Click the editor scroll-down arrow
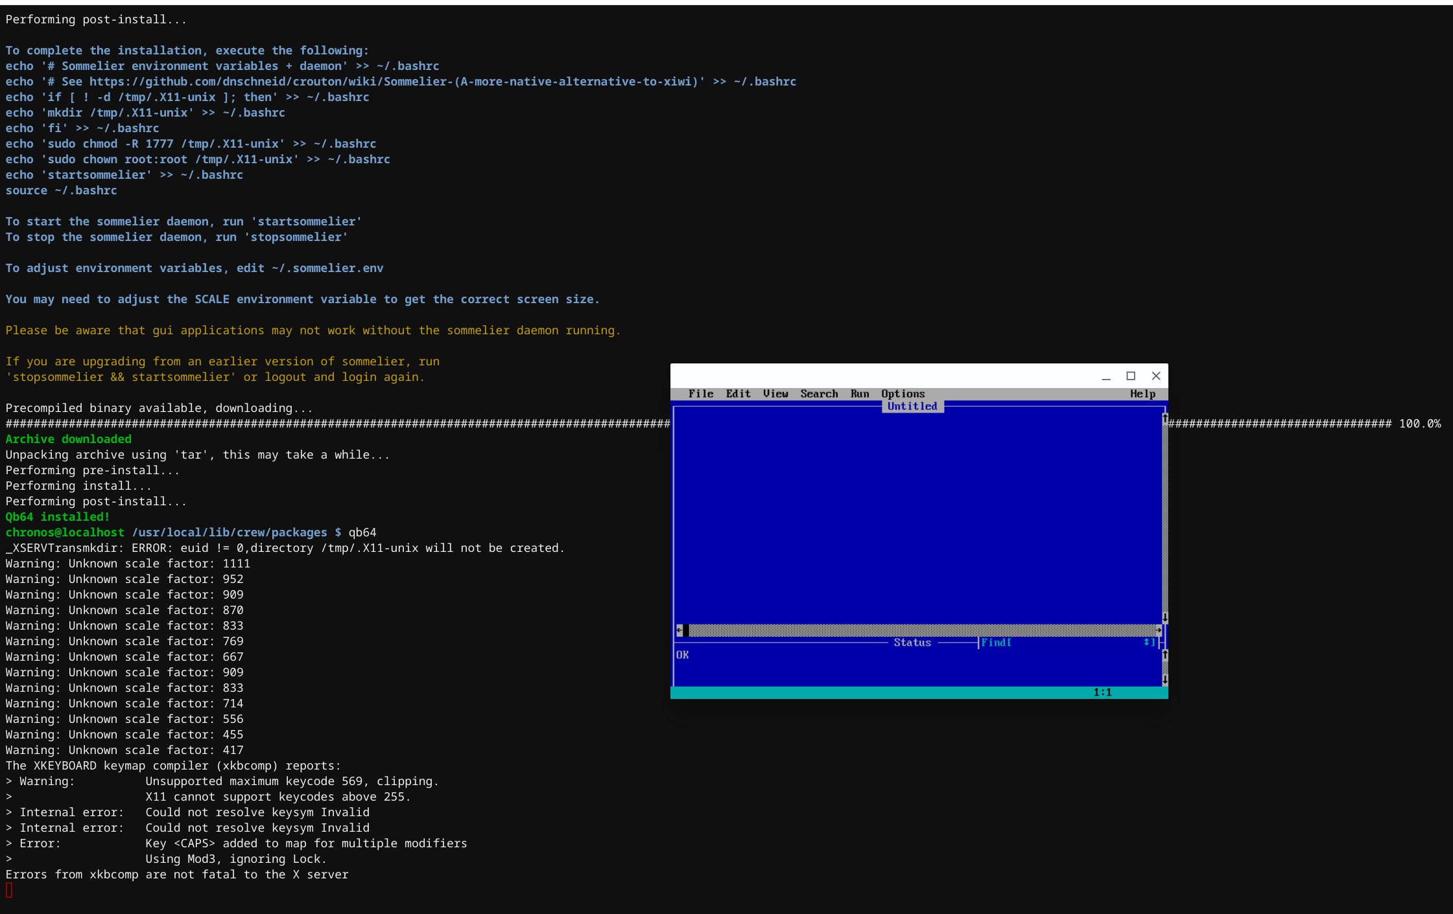This screenshot has height=914, width=1453. pos(1164,617)
